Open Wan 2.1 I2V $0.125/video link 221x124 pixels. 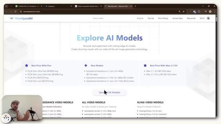point(158,71)
